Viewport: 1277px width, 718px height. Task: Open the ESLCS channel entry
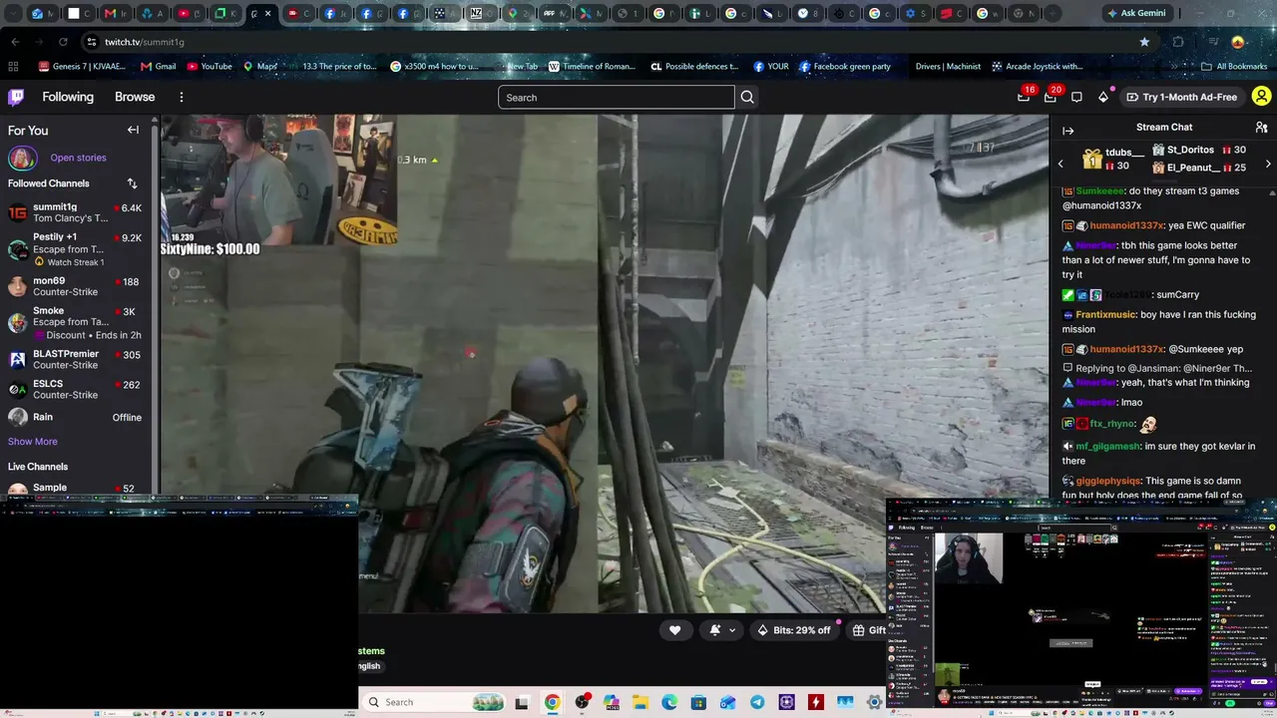[76, 389]
